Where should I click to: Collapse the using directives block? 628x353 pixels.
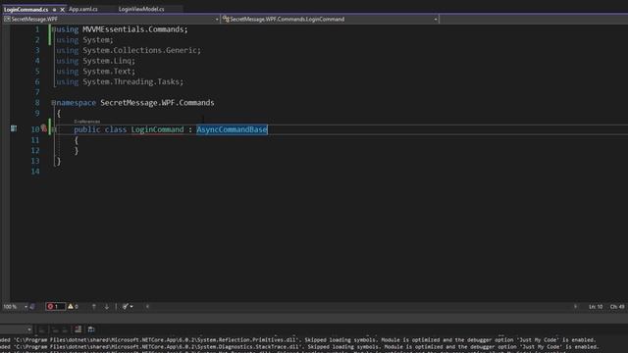click(x=53, y=29)
